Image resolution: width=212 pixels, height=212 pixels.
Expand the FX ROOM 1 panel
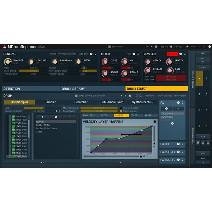tap(183, 152)
